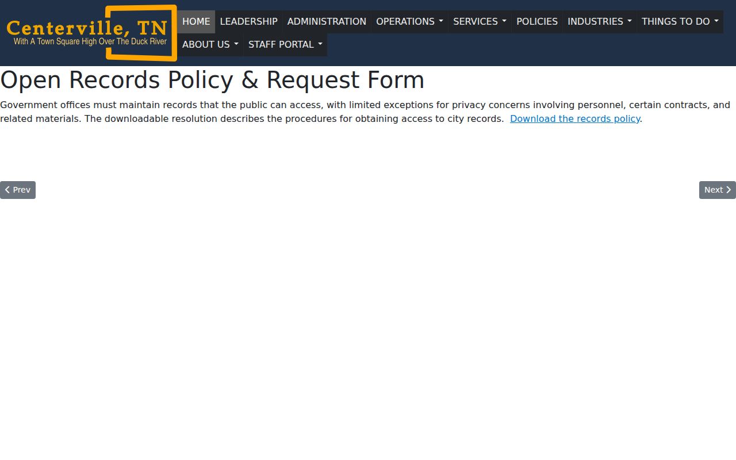
Task: Expand the STAFF PORTAL dropdown menu
Action: pyautogui.click(x=285, y=44)
